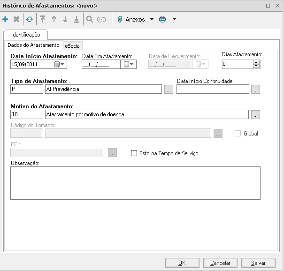Click the Dias Afastamento number field
This screenshot has width=284, height=271.
238,64
